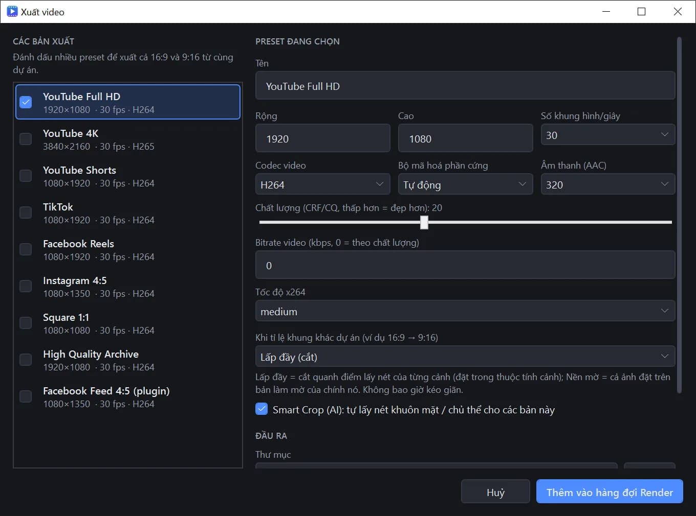Select the TikTok preset title

click(58, 207)
